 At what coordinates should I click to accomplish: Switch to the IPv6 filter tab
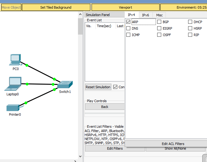pos(145,15)
